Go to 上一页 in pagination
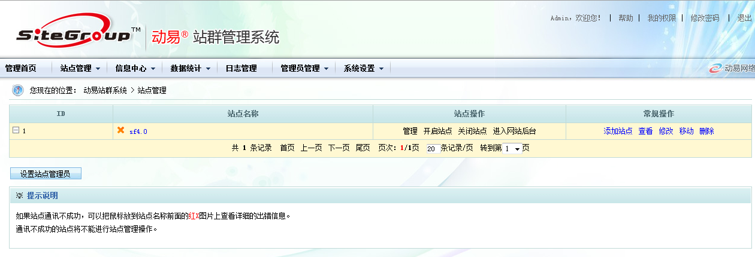755x257 pixels. 312,148
